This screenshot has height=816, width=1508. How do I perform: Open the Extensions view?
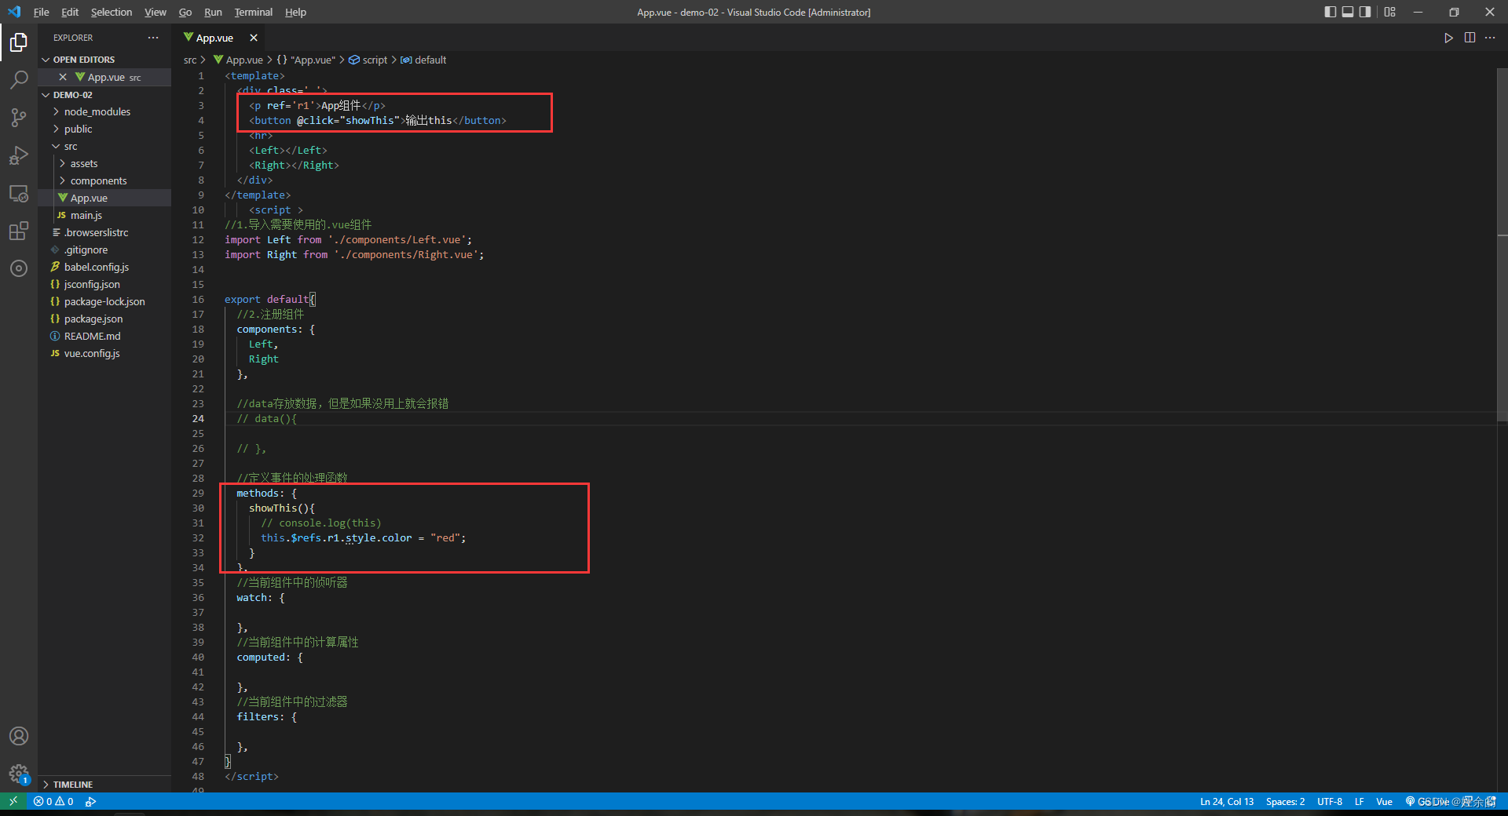(19, 231)
